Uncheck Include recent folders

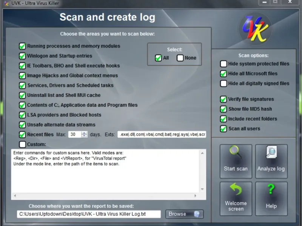(x=223, y=119)
